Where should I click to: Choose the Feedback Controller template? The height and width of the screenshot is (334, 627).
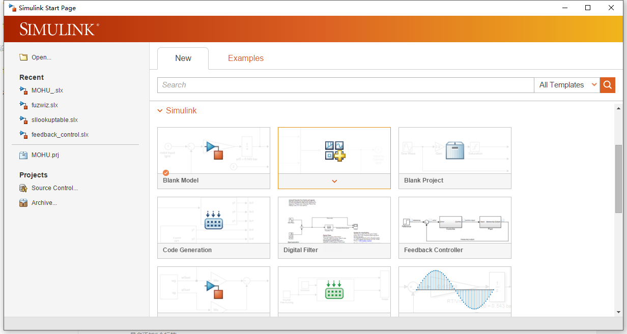(x=455, y=228)
